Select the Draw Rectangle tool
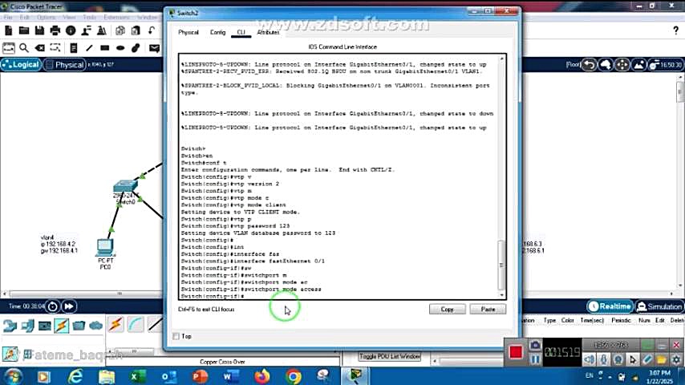This screenshot has width=685, height=385. tap(104, 47)
